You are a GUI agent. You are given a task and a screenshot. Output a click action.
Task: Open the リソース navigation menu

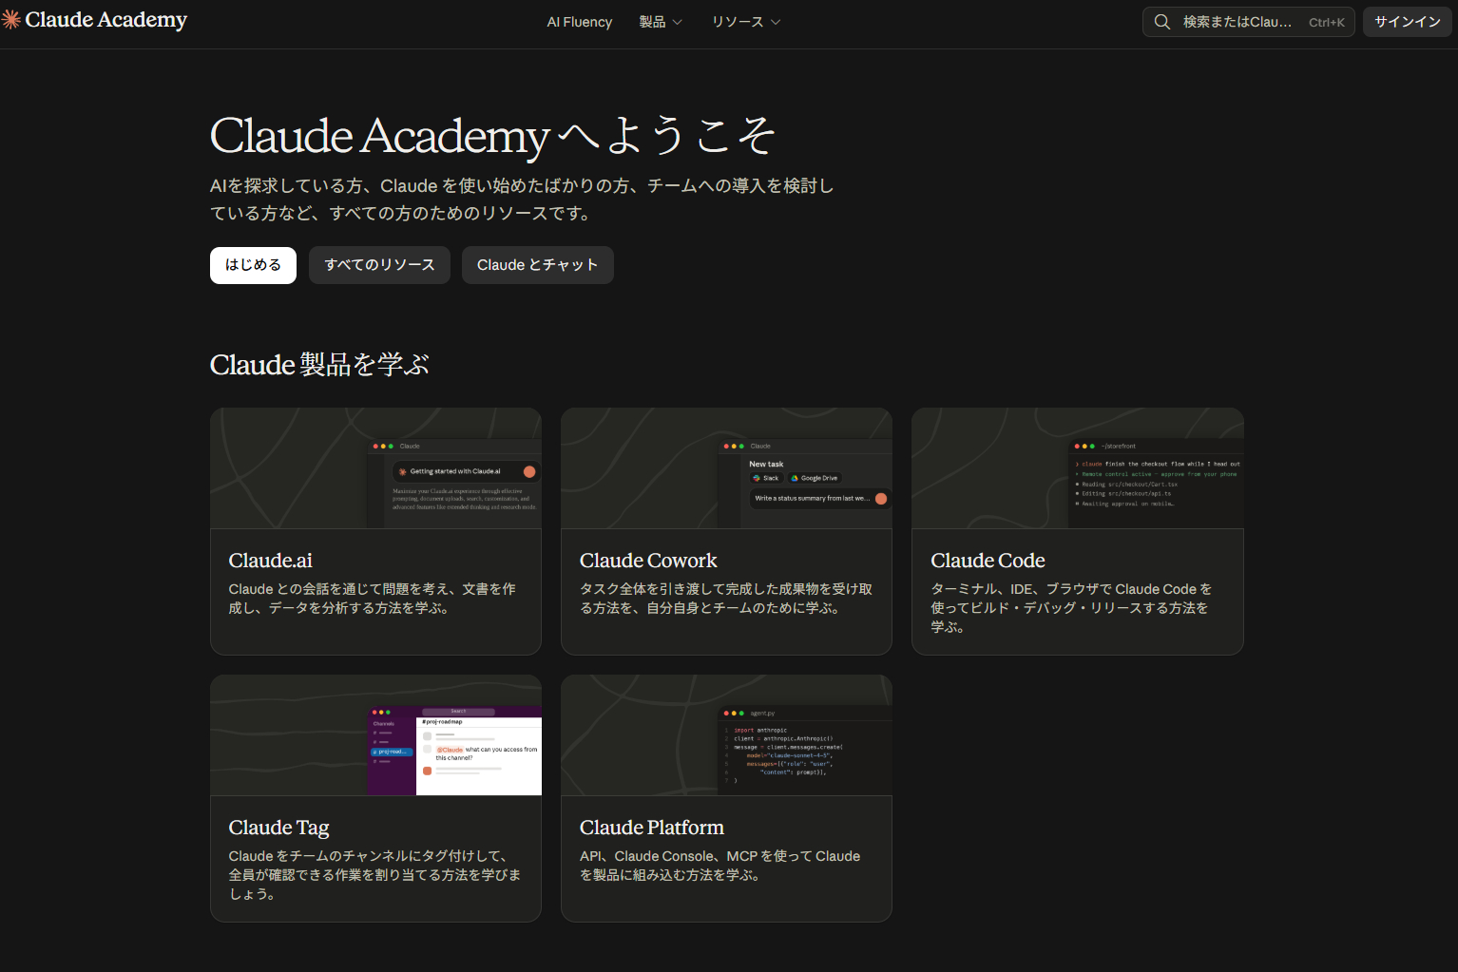click(746, 22)
